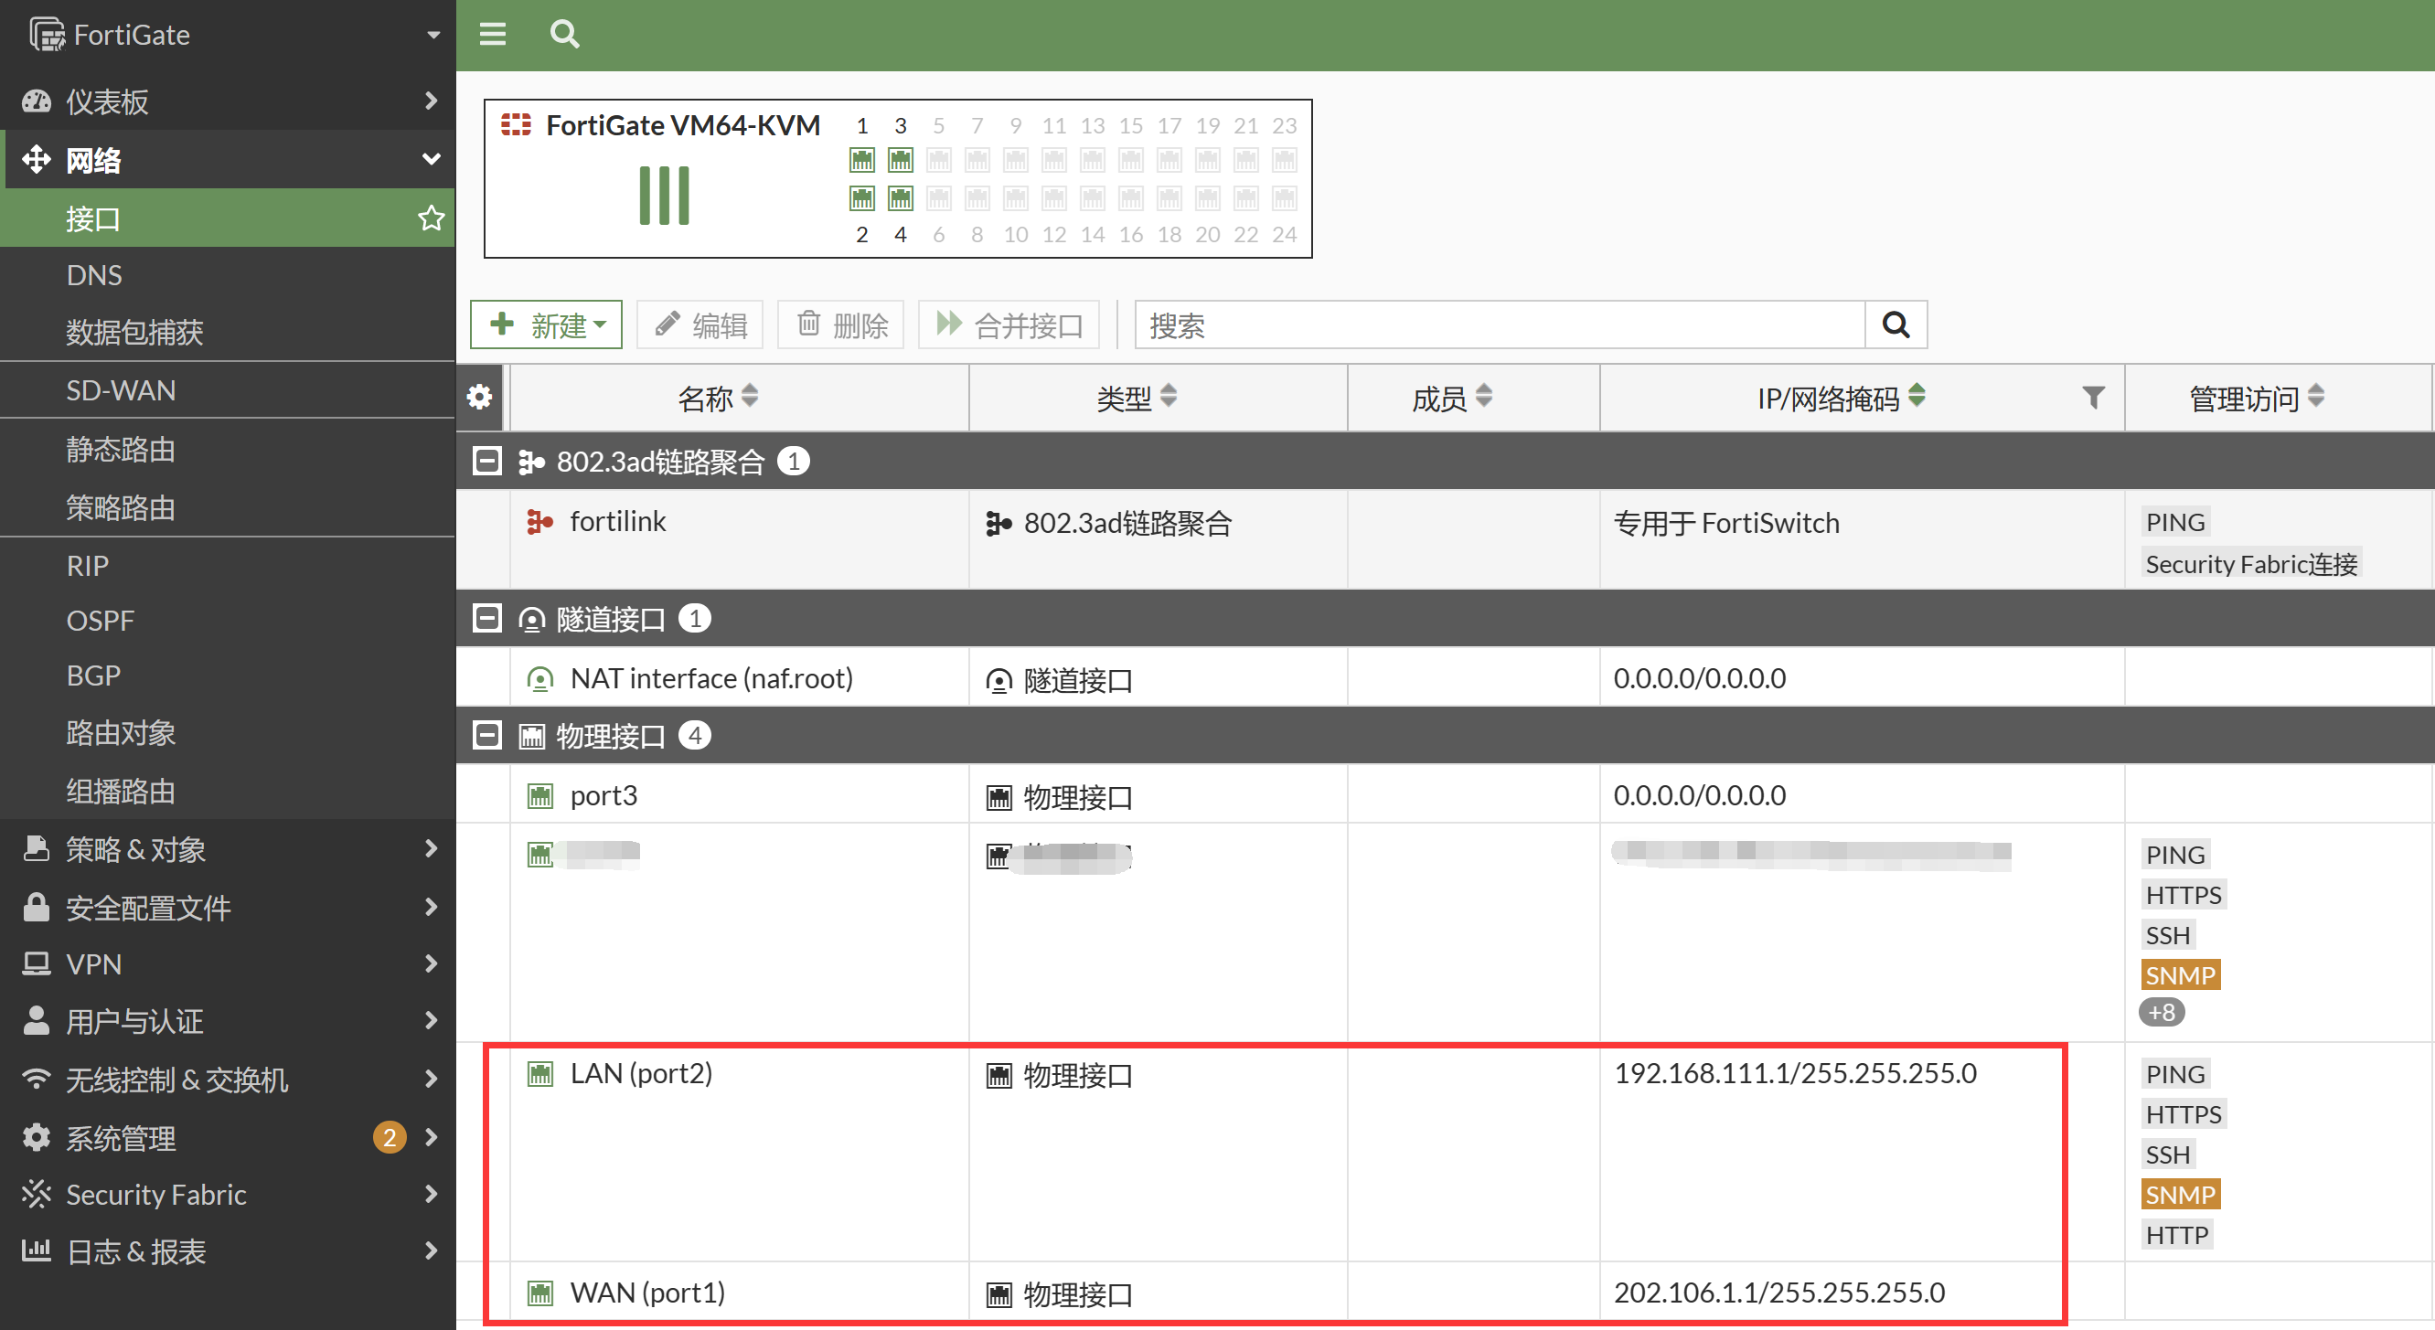
Task: Open the SD-WAN menu item
Action: click(x=121, y=390)
